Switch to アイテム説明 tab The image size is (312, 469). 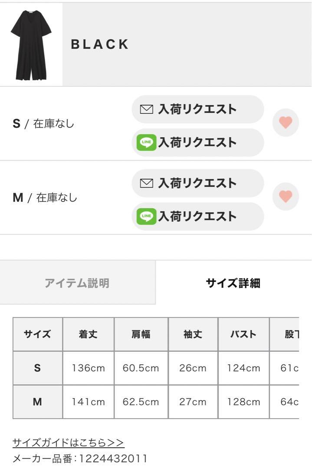(77, 283)
